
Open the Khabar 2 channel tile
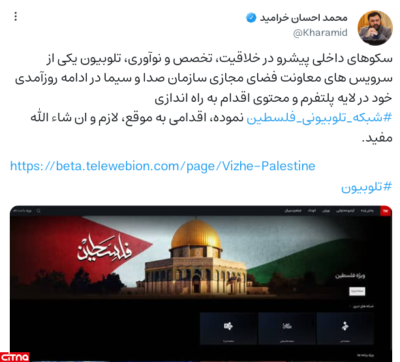pyautogui.click(x=228, y=329)
